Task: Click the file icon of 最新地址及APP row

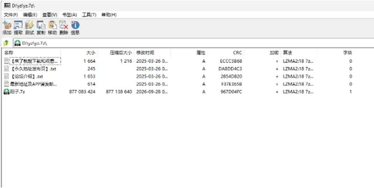Action: pos(7,84)
